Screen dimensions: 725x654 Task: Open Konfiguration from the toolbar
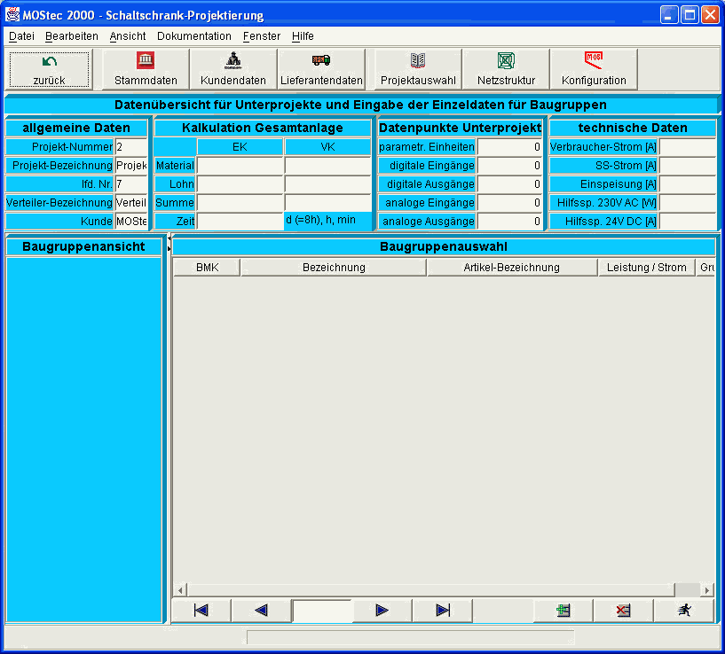tap(594, 69)
